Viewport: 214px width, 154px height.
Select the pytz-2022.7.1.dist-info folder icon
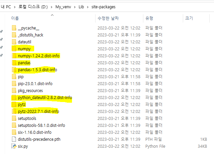click(x=14, y=111)
